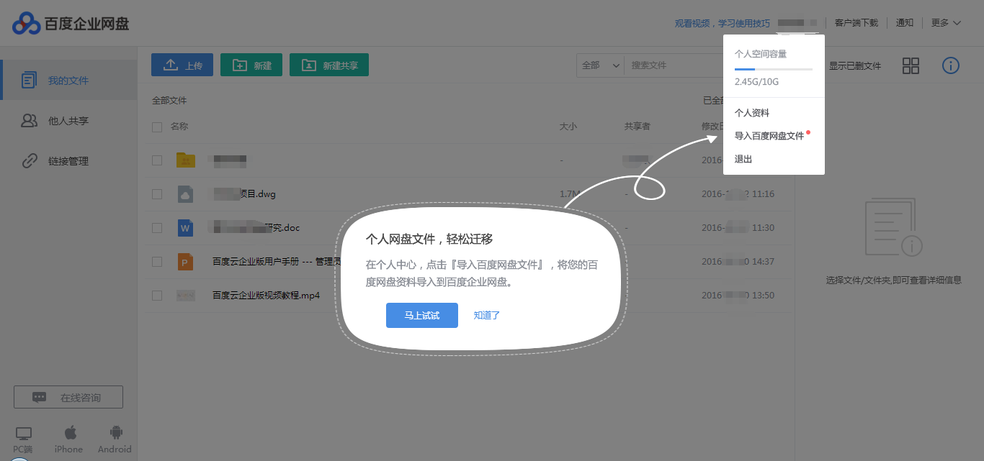Click the 在线咨询 button
The image size is (984, 461).
[x=68, y=397]
